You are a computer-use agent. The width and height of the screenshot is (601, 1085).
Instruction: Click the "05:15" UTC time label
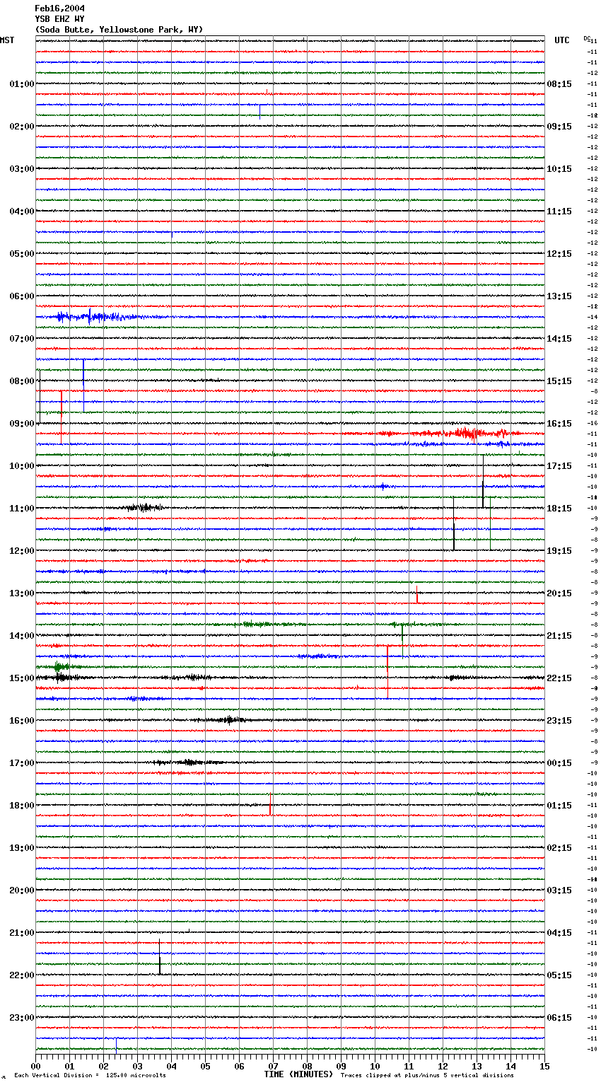tap(559, 975)
